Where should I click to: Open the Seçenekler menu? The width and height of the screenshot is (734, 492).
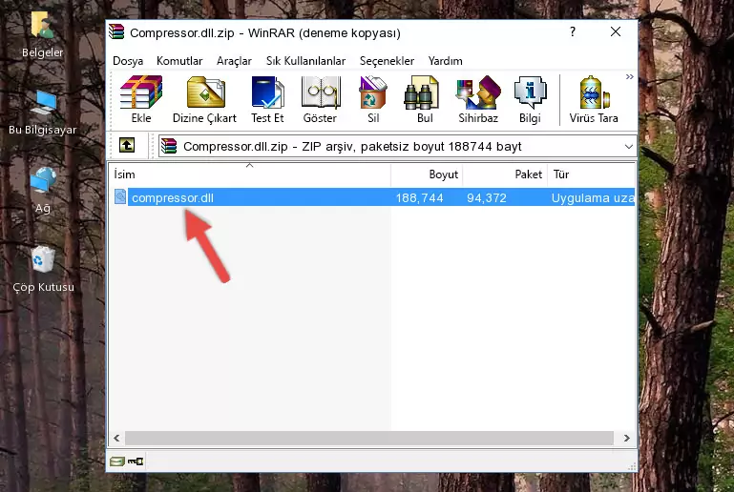tap(387, 61)
